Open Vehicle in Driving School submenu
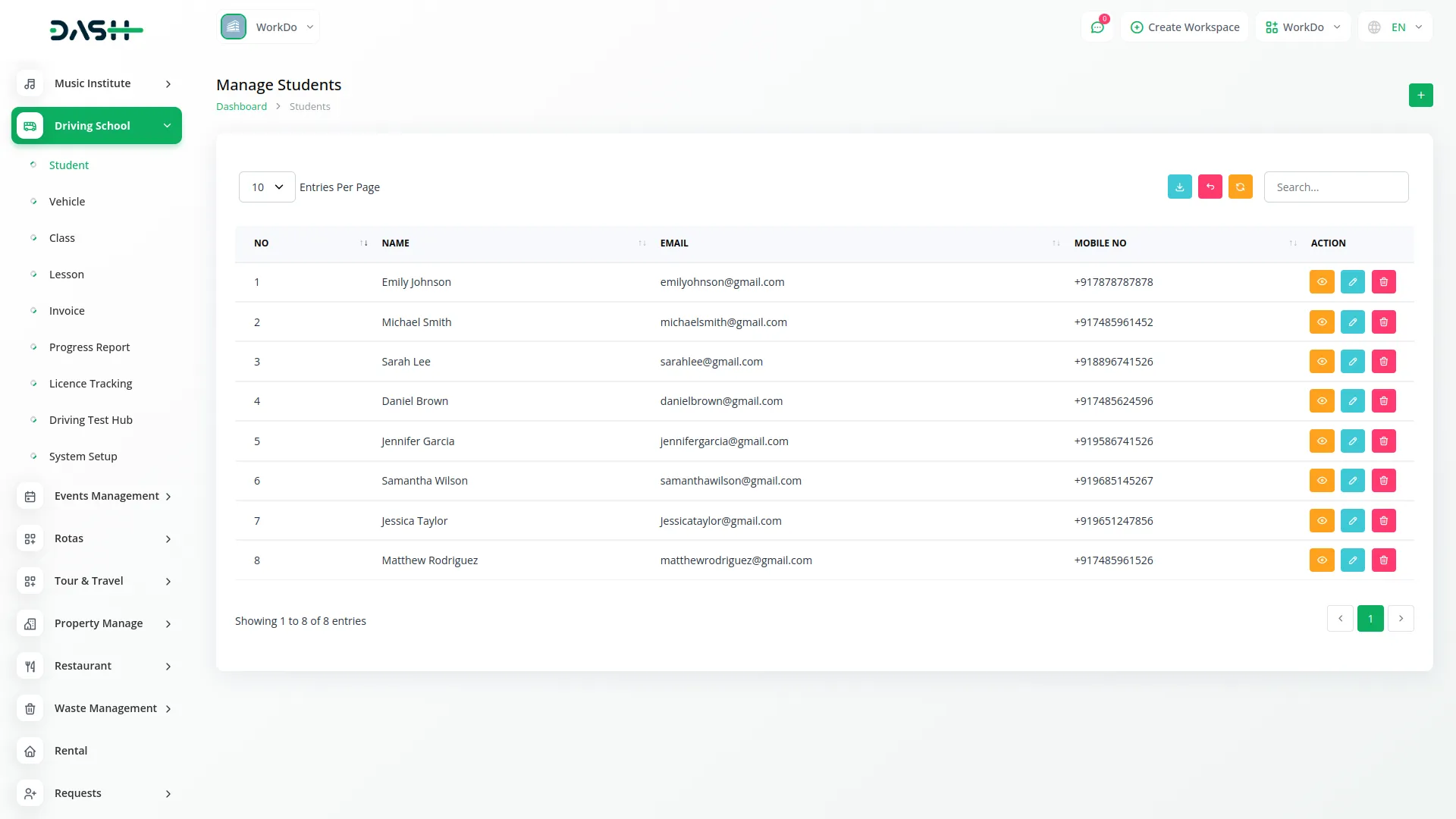The image size is (1456, 819). tap(67, 202)
